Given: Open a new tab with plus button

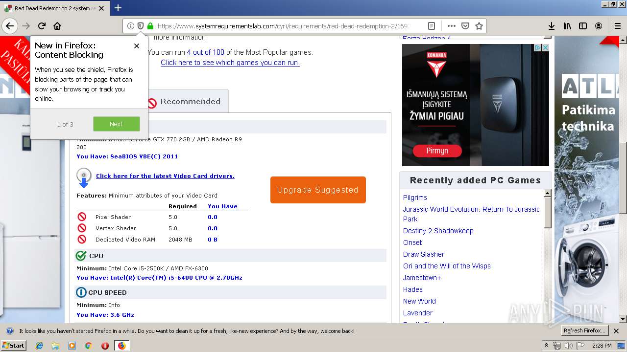Looking at the screenshot, I should click(118, 8).
